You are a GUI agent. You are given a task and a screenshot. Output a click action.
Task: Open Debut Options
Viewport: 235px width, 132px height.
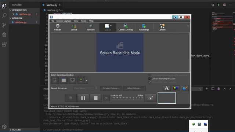pos(162,27)
